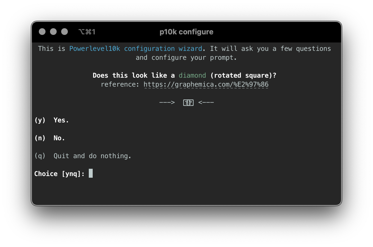Click the green diamond word in the question

coord(192,75)
